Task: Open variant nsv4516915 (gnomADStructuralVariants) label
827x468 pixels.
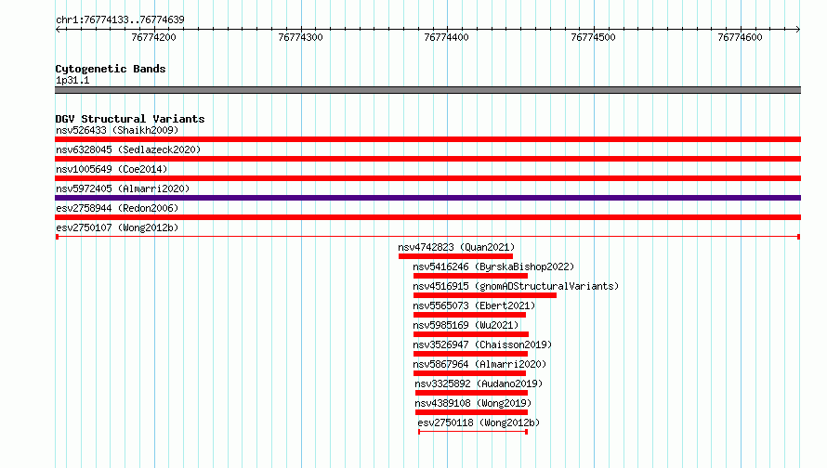Action: pyautogui.click(x=516, y=286)
